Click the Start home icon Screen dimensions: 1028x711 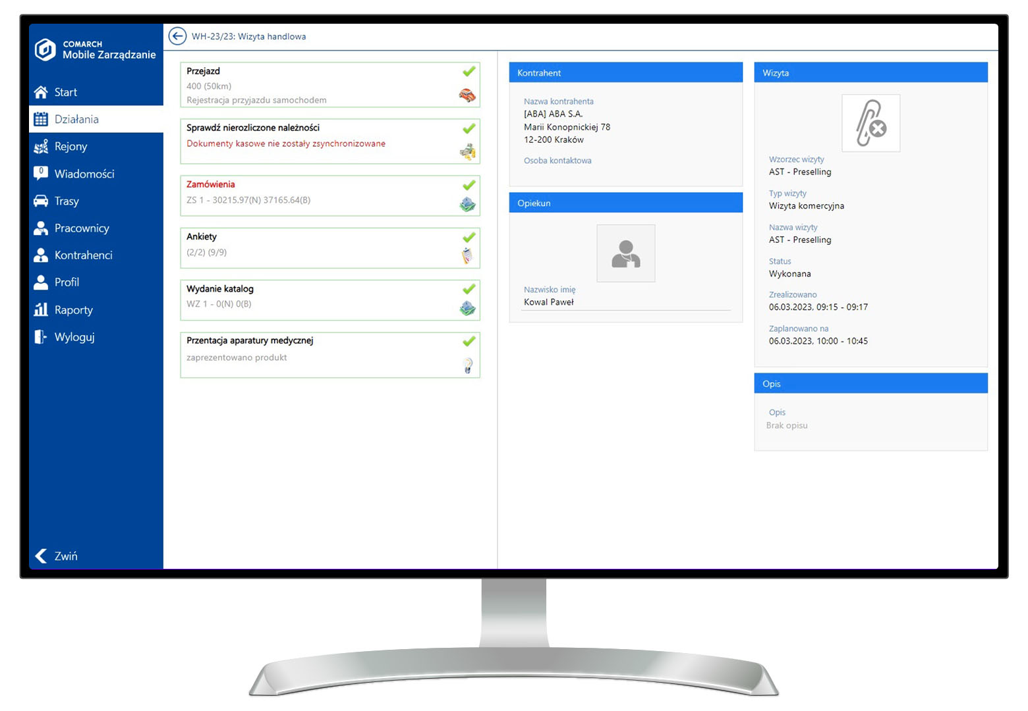(x=41, y=92)
